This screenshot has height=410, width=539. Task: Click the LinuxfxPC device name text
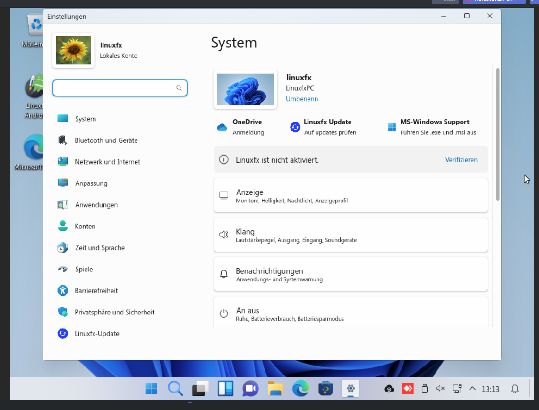click(x=300, y=88)
